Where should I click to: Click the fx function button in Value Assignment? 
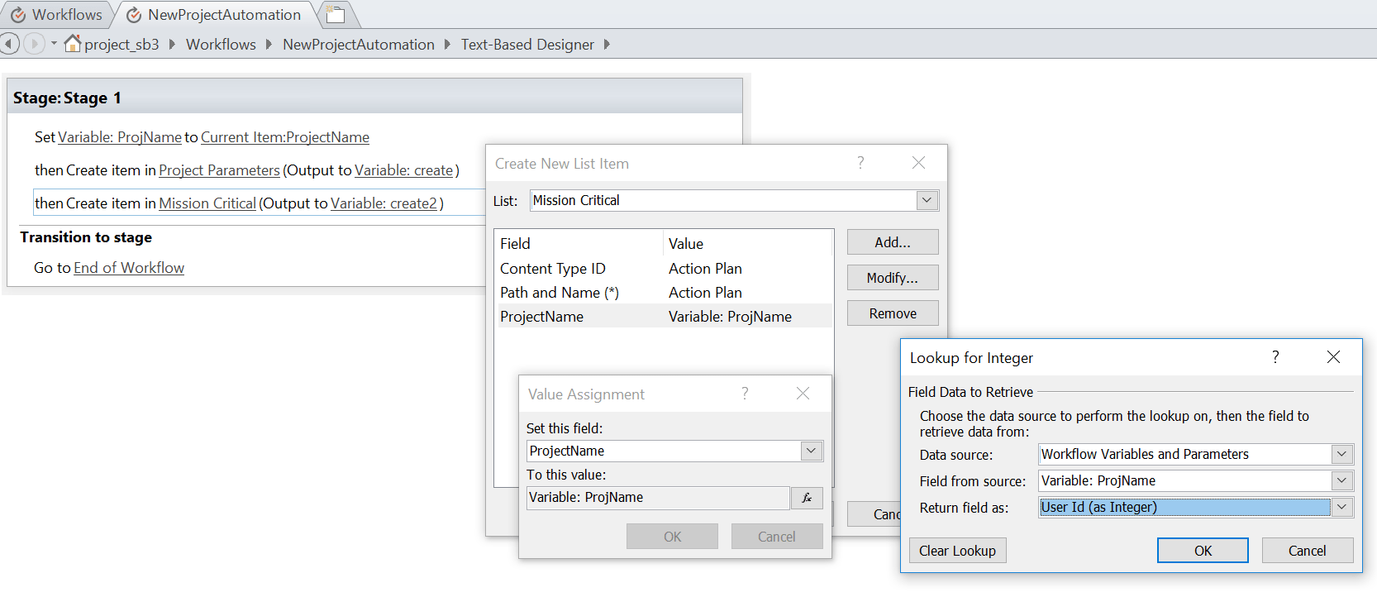[807, 498]
